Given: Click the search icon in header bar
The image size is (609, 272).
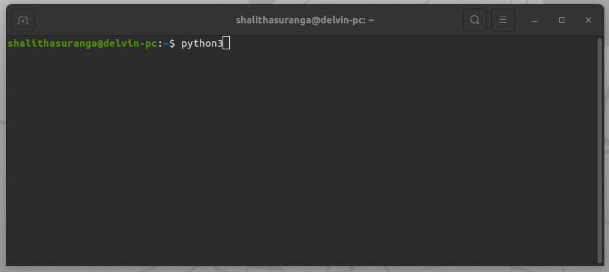Looking at the screenshot, I should coord(474,20).
